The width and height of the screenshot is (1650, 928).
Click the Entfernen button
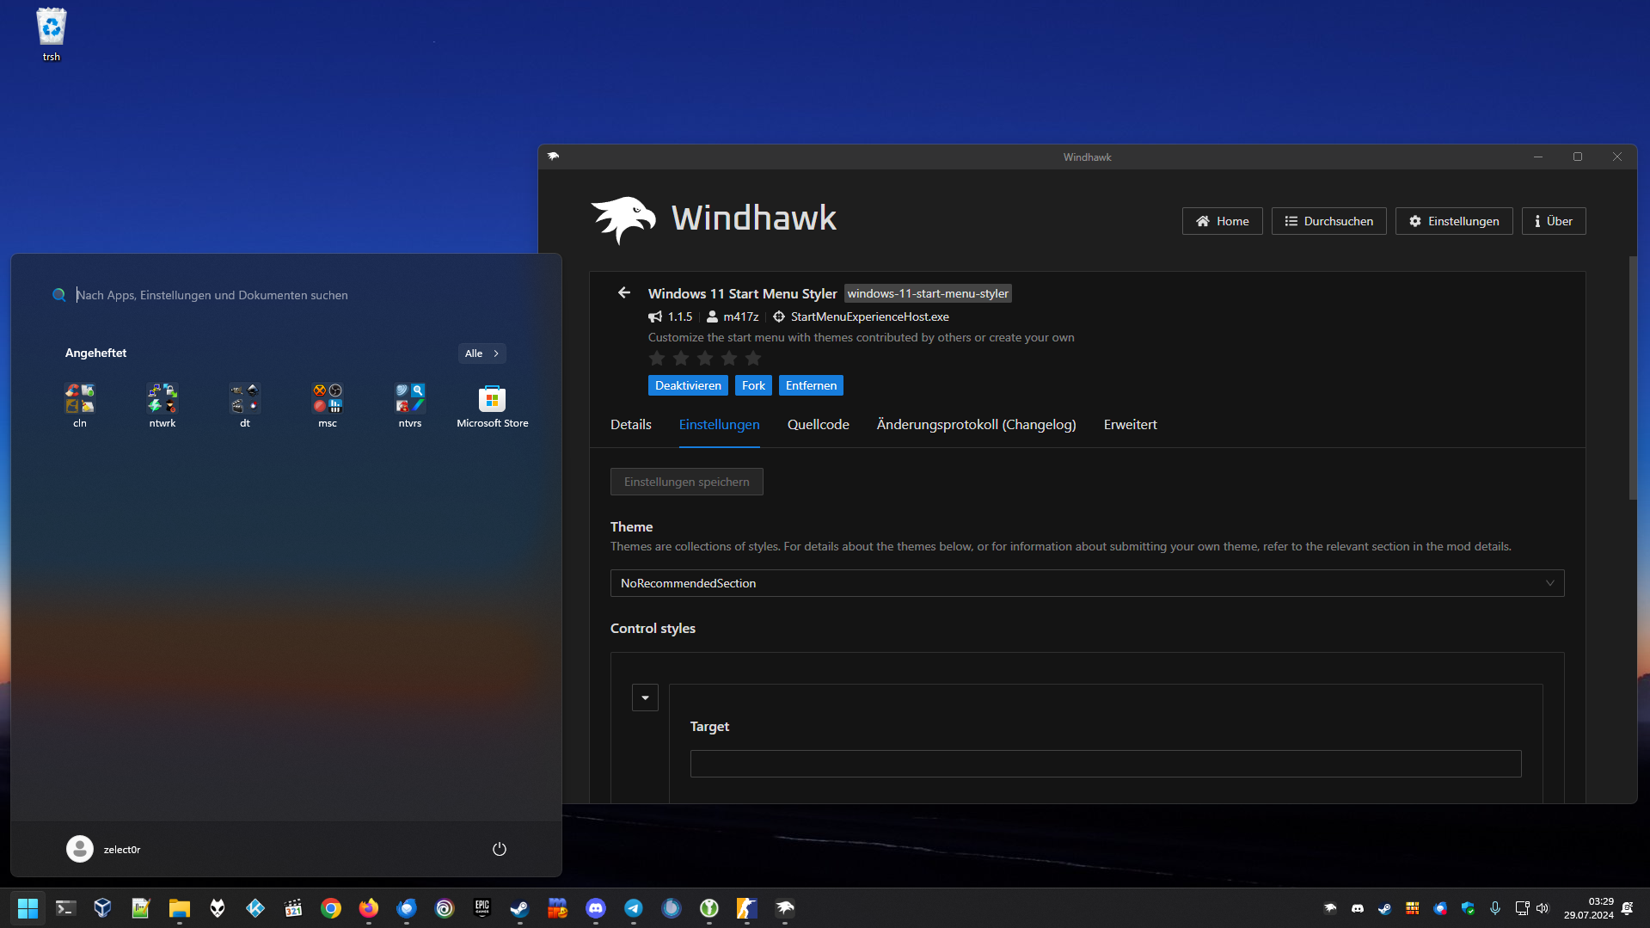(811, 385)
